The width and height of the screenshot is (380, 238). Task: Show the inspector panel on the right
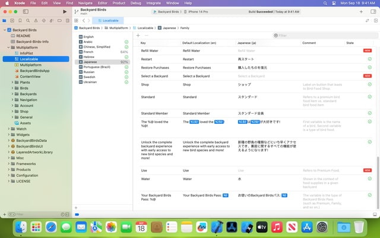(374, 11)
